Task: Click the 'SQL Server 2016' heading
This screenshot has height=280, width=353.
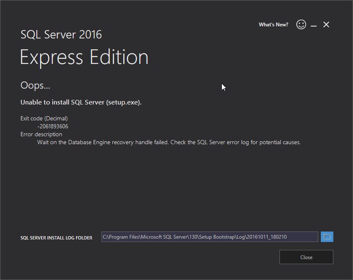Action: click(x=61, y=35)
